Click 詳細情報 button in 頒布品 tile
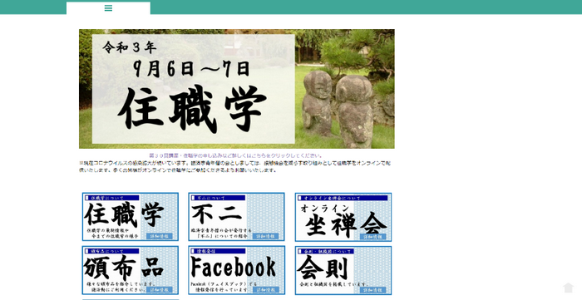Viewport: 582px width, 300px height. coord(160,290)
